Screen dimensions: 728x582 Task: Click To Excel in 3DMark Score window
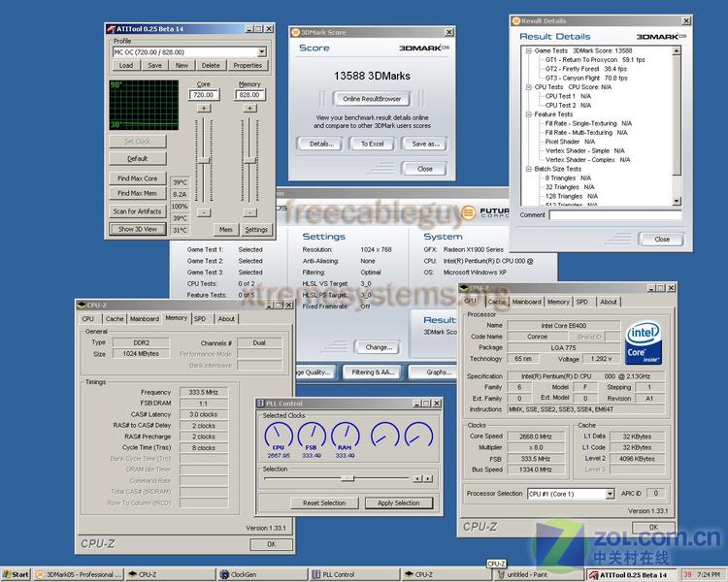click(x=373, y=144)
